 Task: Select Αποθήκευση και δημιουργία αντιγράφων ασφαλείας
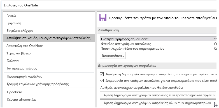click(x=49, y=38)
